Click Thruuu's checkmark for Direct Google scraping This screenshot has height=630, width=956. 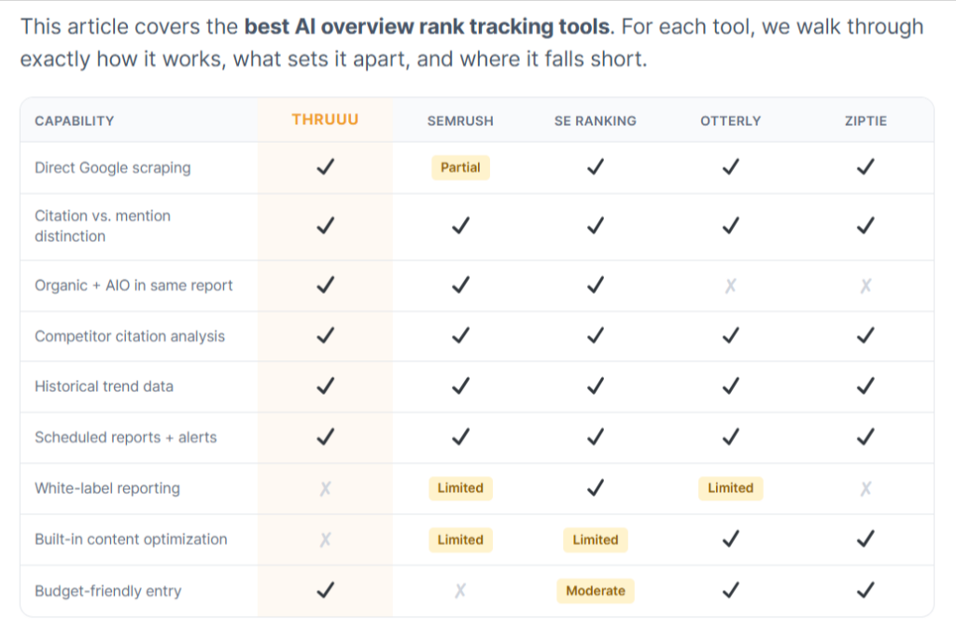click(326, 166)
